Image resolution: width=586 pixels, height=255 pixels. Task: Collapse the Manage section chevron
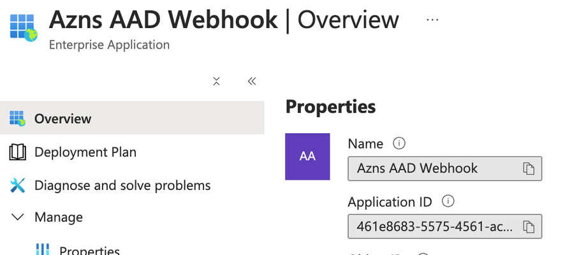(18, 217)
